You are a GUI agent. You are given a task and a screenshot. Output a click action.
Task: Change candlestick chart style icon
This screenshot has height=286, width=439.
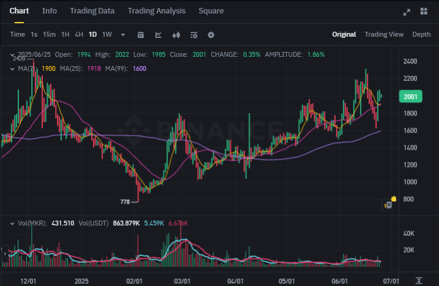coord(176,35)
